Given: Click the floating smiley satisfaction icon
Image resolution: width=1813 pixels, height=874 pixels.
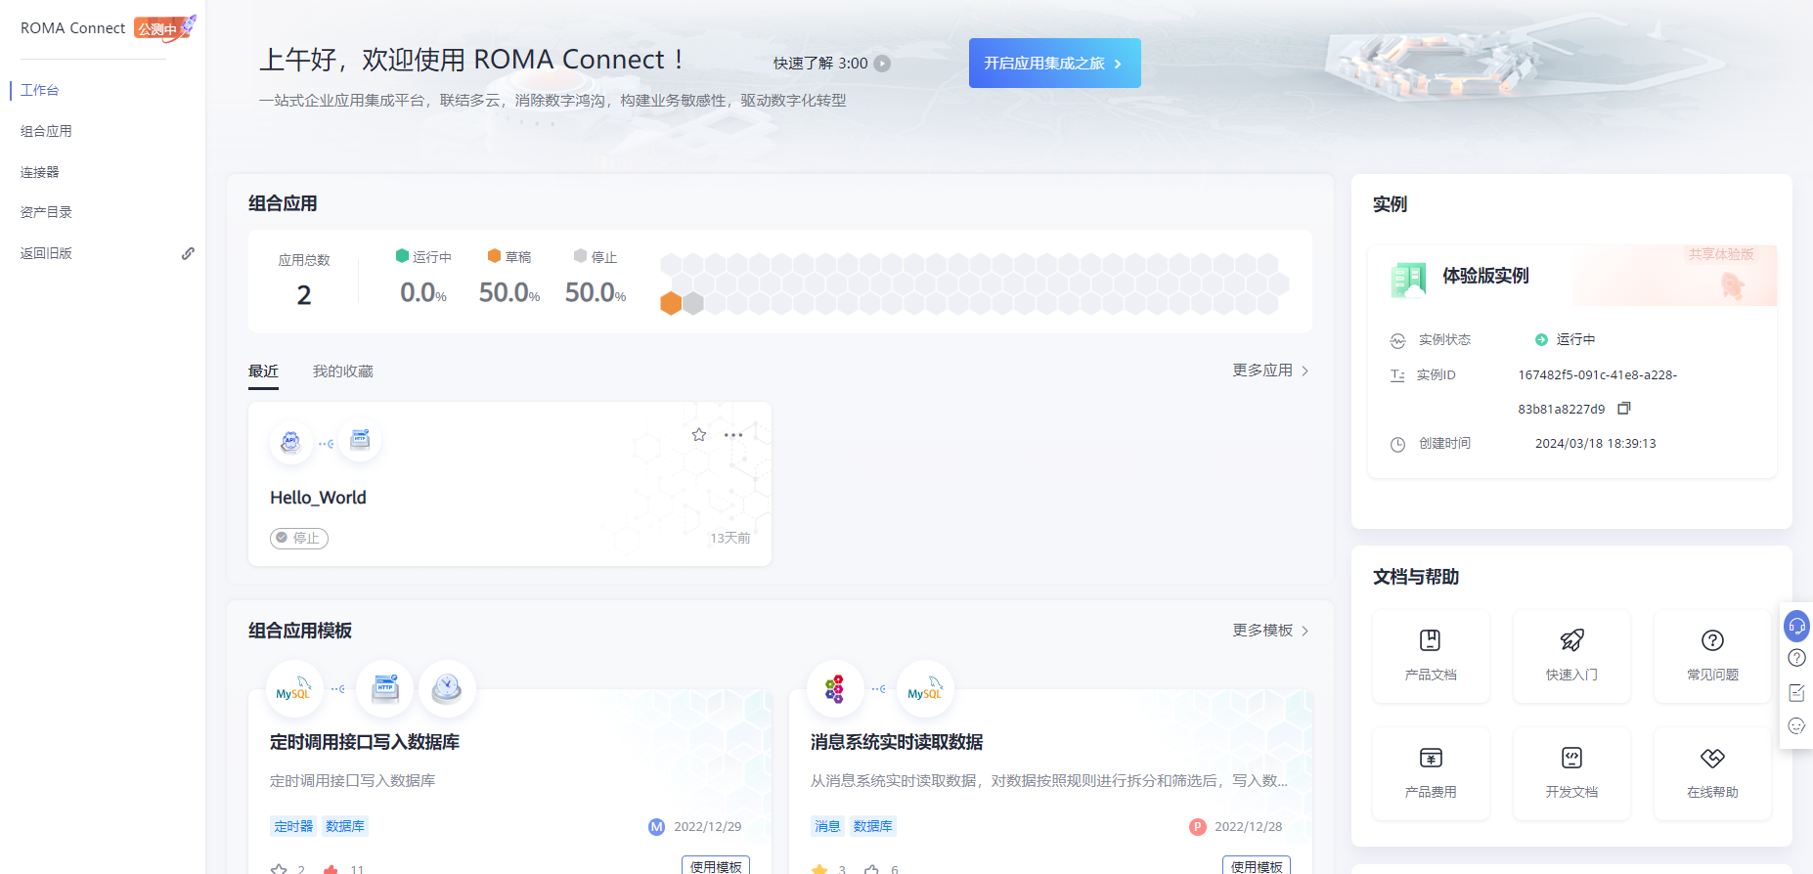Looking at the screenshot, I should [1796, 725].
